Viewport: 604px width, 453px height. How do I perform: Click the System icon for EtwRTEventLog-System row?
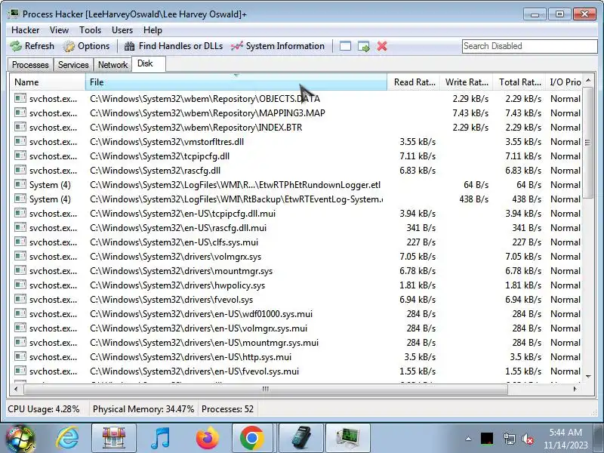20,199
